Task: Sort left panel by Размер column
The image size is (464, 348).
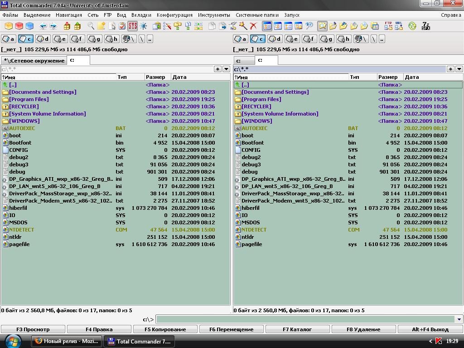Action: click(x=158, y=77)
